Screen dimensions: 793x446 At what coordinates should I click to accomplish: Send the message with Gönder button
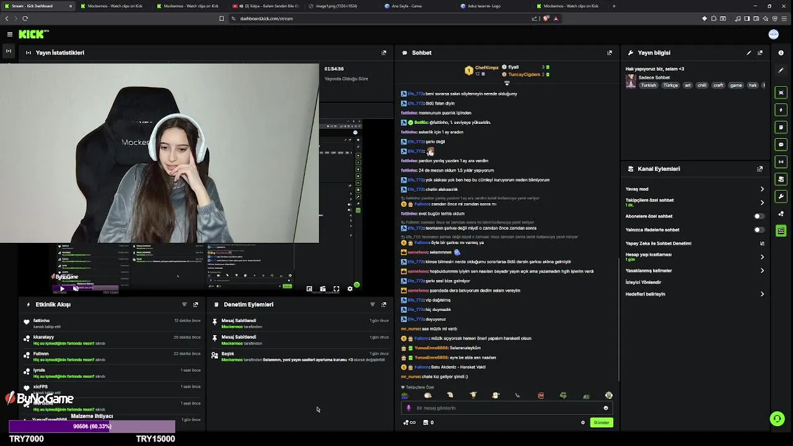click(602, 422)
